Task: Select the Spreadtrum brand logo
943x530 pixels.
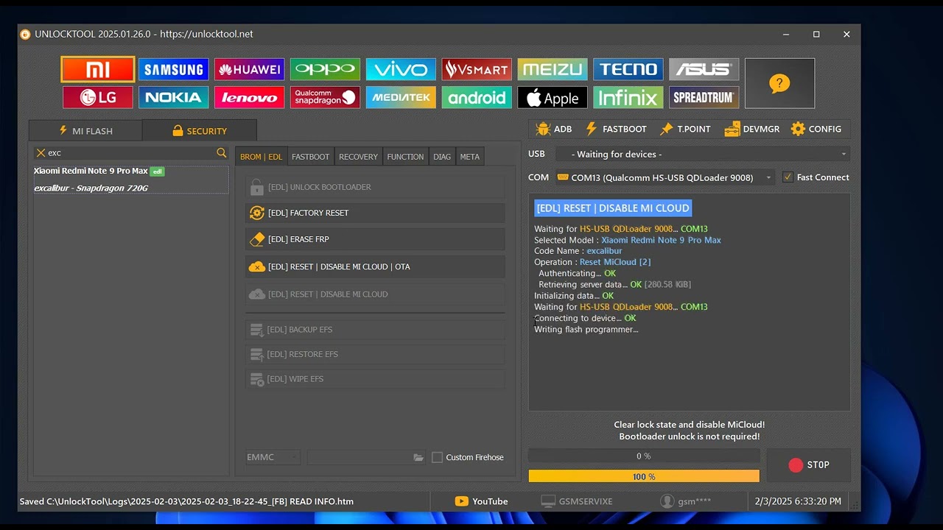Action: 704,97
